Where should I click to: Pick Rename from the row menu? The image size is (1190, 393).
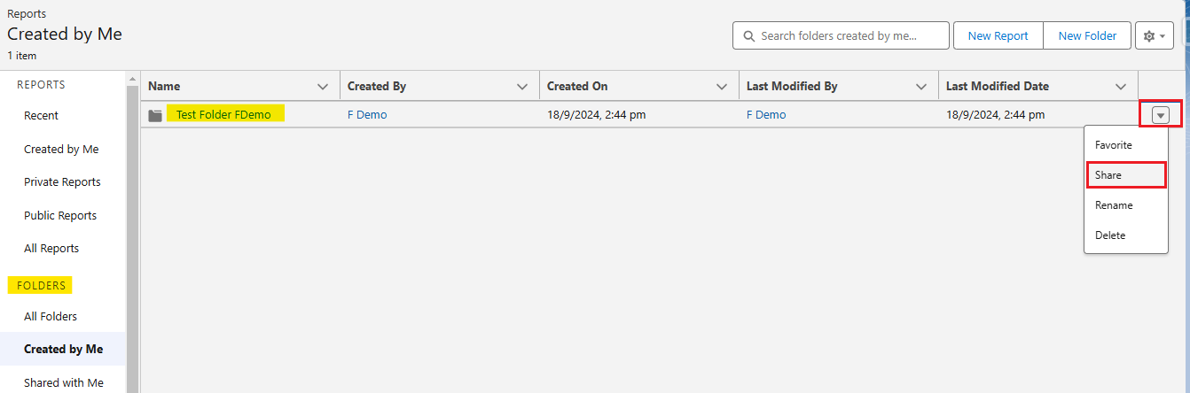click(x=1114, y=205)
